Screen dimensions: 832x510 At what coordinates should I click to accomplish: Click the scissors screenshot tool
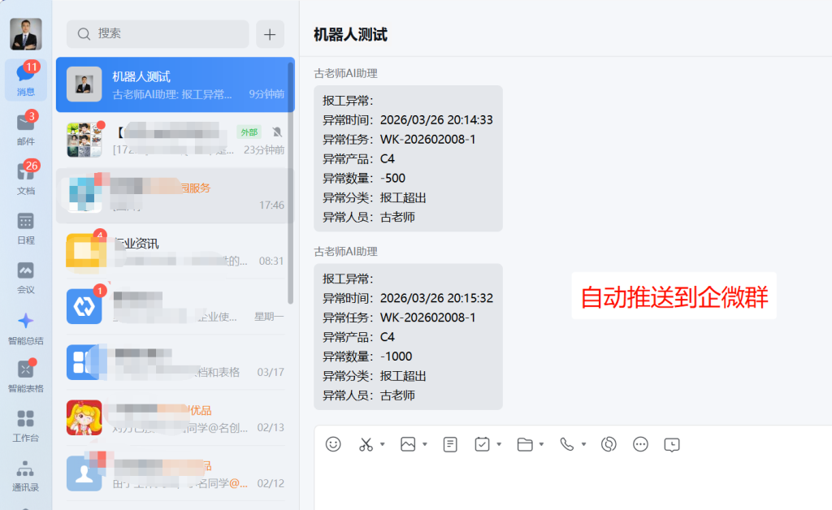(x=366, y=444)
